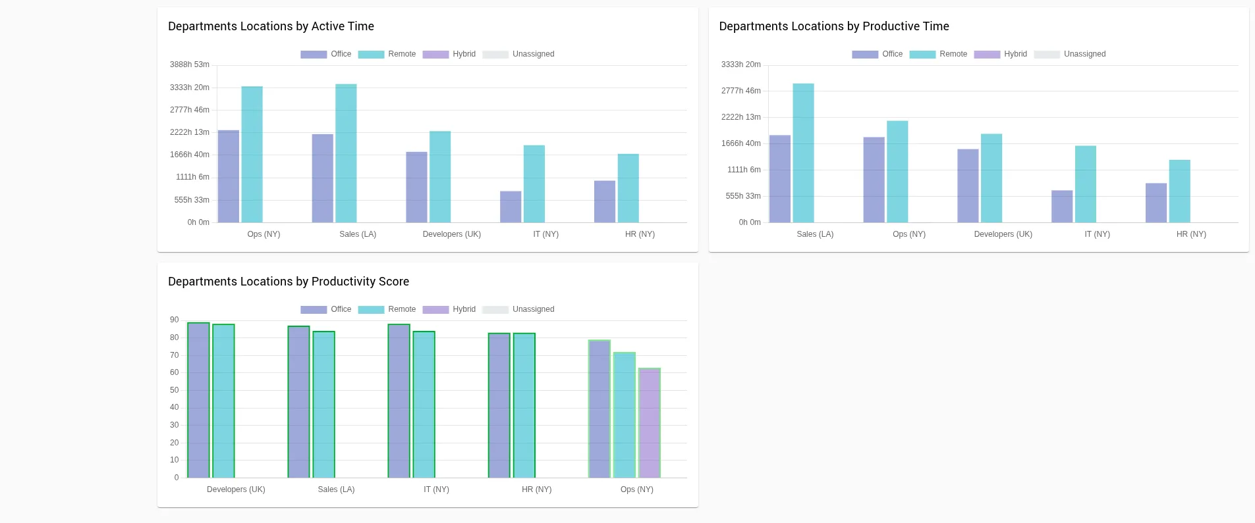Click 'Developers (UK)' axis label in Active Time
This screenshot has width=1255, height=523.
(x=452, y=234)
